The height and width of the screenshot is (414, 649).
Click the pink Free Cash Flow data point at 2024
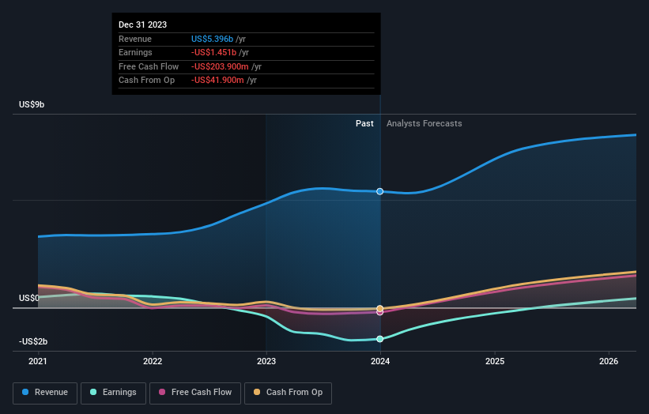[380, 313]
